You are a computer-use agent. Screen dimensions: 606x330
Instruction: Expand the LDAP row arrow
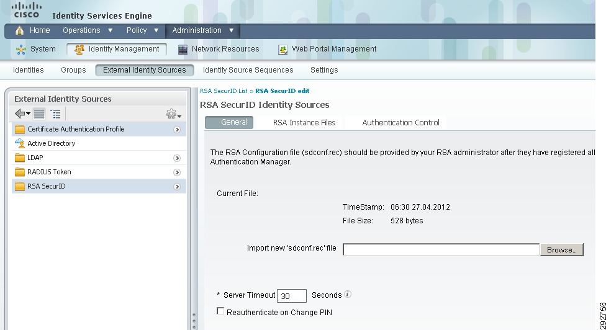[177, 158]
